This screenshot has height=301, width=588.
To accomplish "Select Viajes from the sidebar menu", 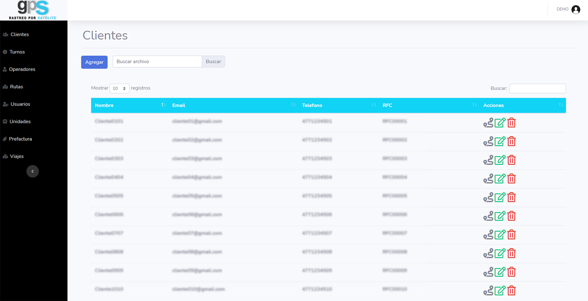I will [17, 156].
